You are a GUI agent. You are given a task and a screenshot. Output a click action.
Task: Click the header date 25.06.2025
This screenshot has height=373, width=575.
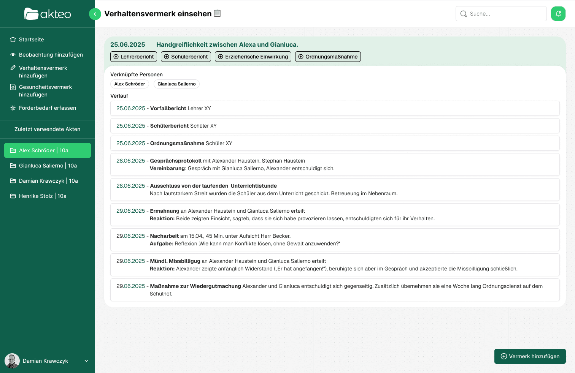[x=128, y=44]
